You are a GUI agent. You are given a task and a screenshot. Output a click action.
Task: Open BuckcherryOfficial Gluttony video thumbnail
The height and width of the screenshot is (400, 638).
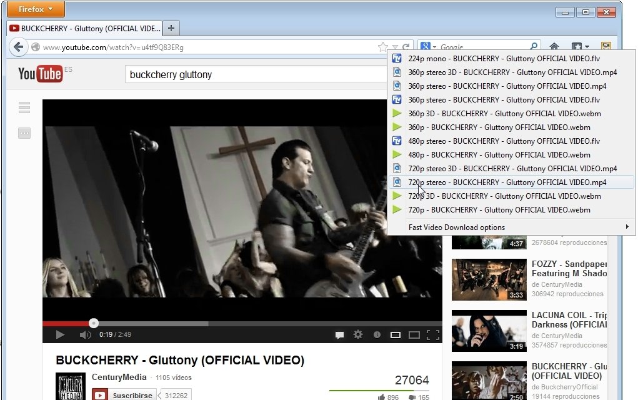489,381
